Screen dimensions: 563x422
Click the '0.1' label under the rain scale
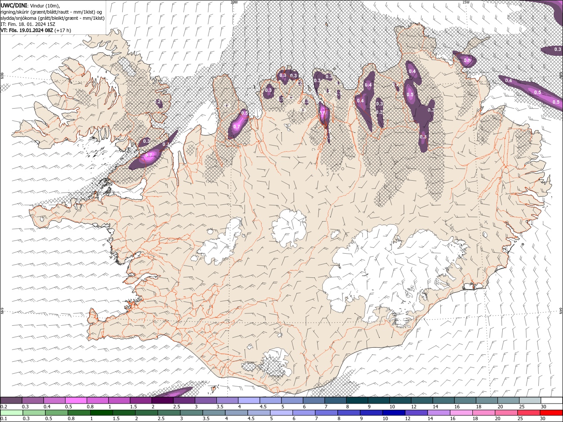coord(4,419)
